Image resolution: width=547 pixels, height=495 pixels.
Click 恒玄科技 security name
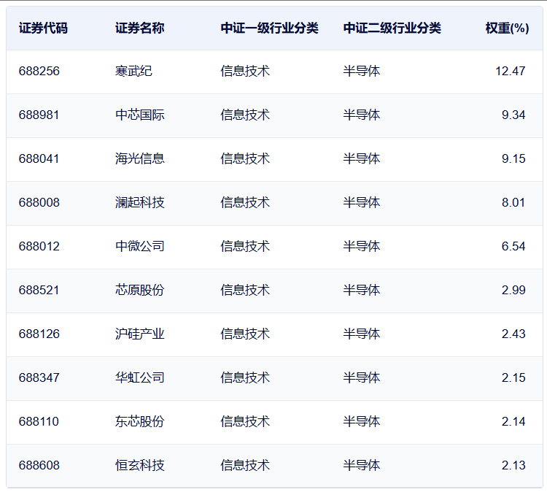pyautogui.click(x=139, y=466)
